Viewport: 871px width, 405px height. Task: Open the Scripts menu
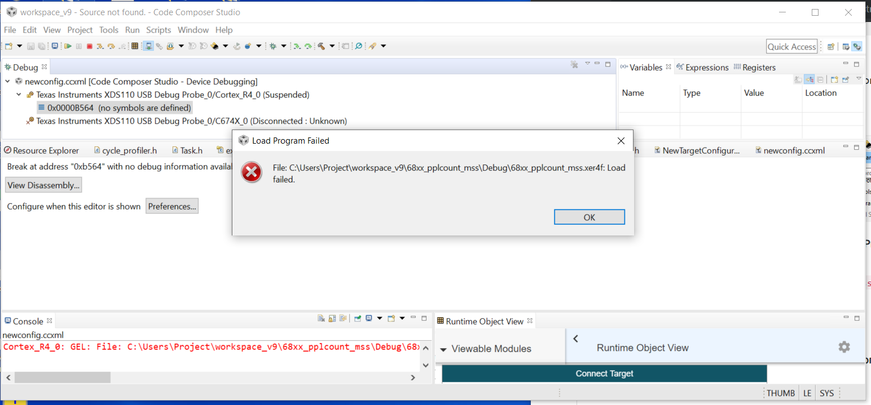159,30
